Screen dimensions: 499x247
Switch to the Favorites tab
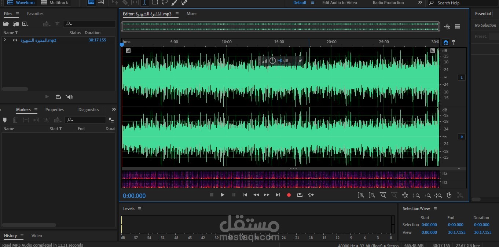(35, 14)
